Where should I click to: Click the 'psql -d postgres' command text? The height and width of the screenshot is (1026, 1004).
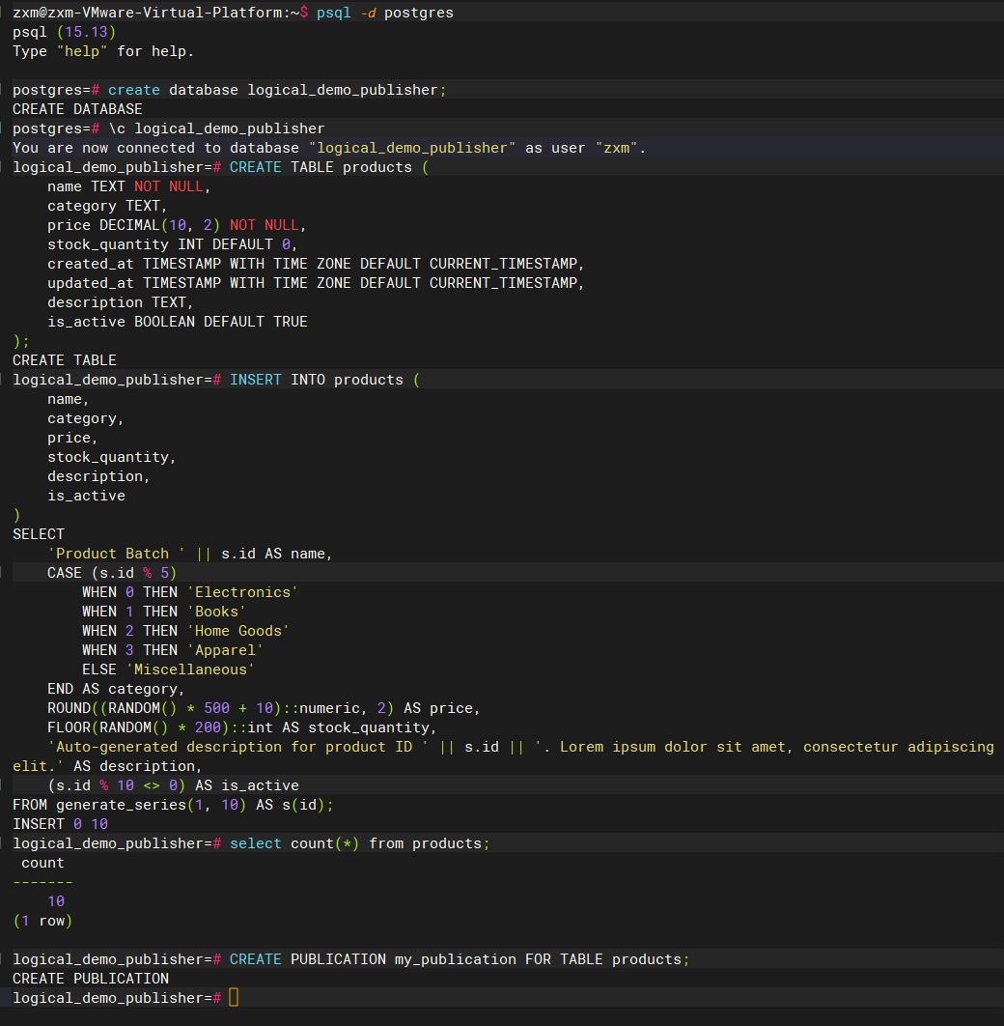point(385,13)
